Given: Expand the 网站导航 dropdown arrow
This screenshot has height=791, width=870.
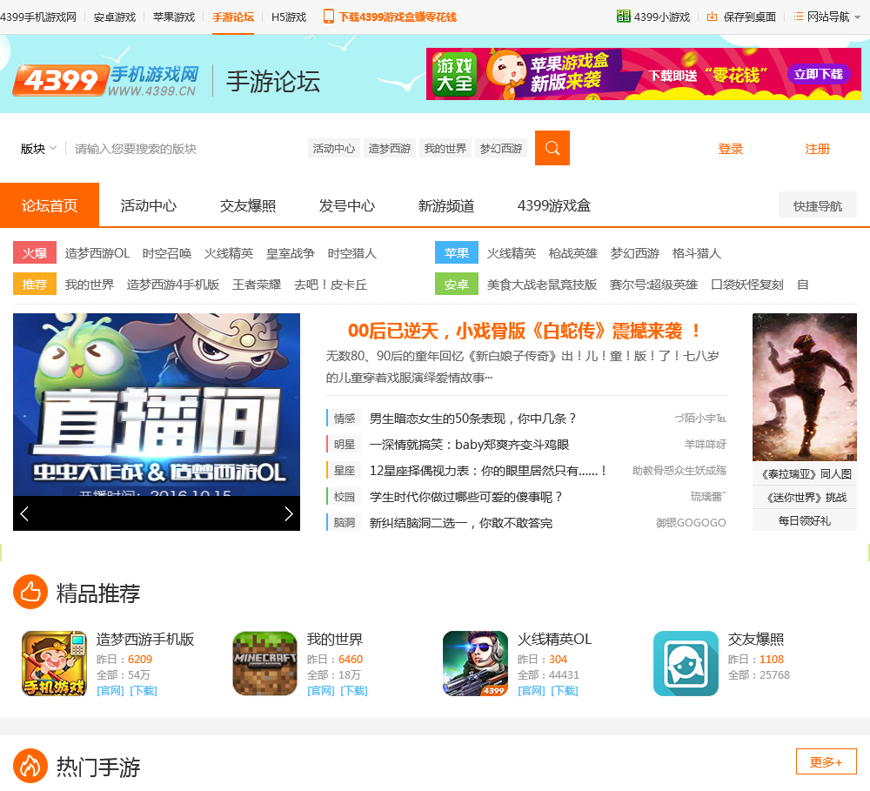Looking at the screenshot, I should (857, 17).
